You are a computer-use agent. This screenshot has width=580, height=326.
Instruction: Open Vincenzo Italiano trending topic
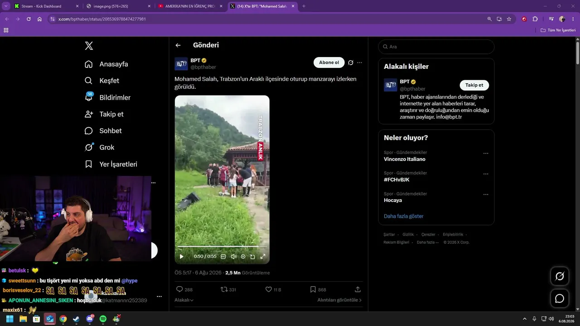(405, 159)
